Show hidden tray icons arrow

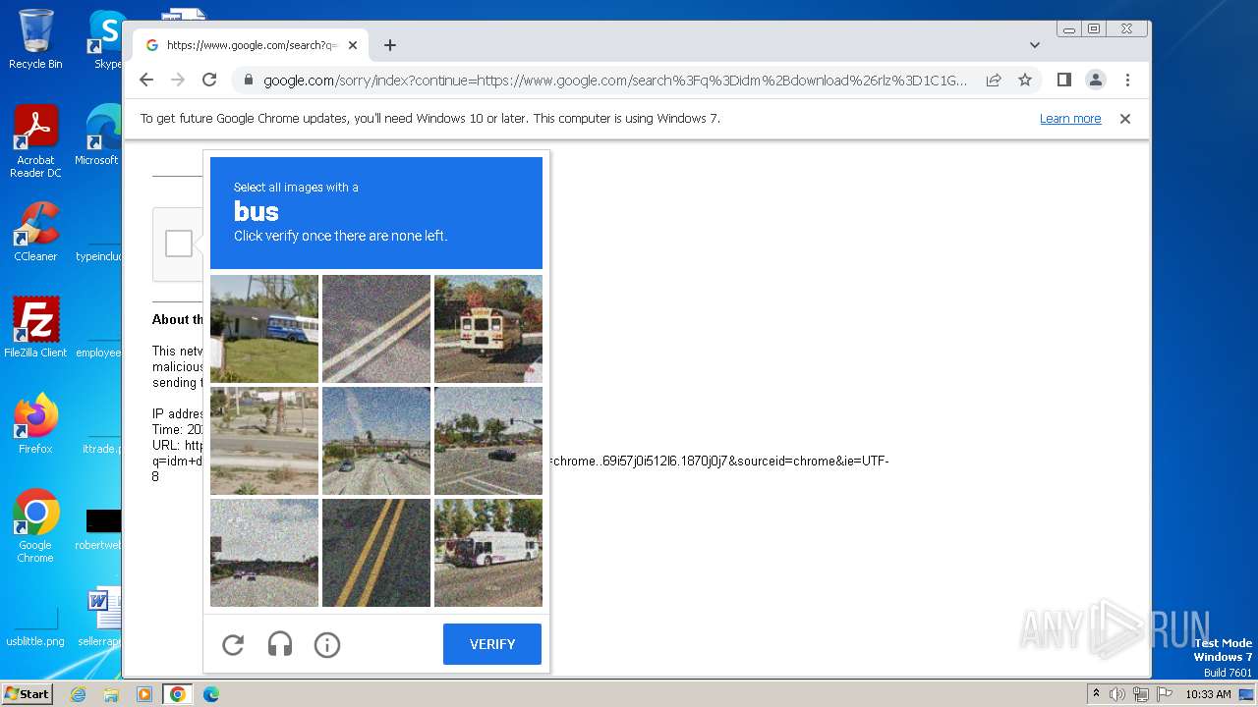tap(1096, 694)
